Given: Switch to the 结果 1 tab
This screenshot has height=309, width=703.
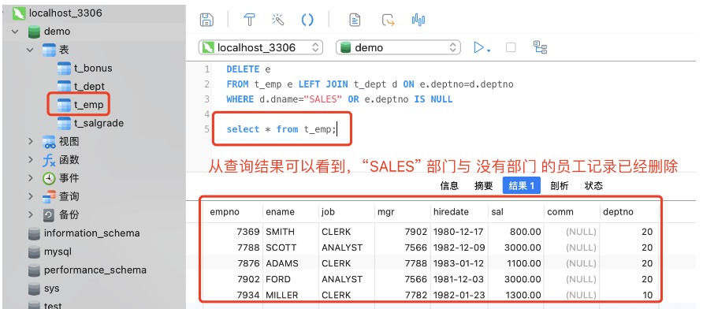Looking at the screenshot, I should pyautogui.click(x=522, y=185).
